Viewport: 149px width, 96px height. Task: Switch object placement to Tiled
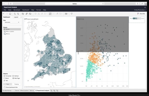(8, 84)
